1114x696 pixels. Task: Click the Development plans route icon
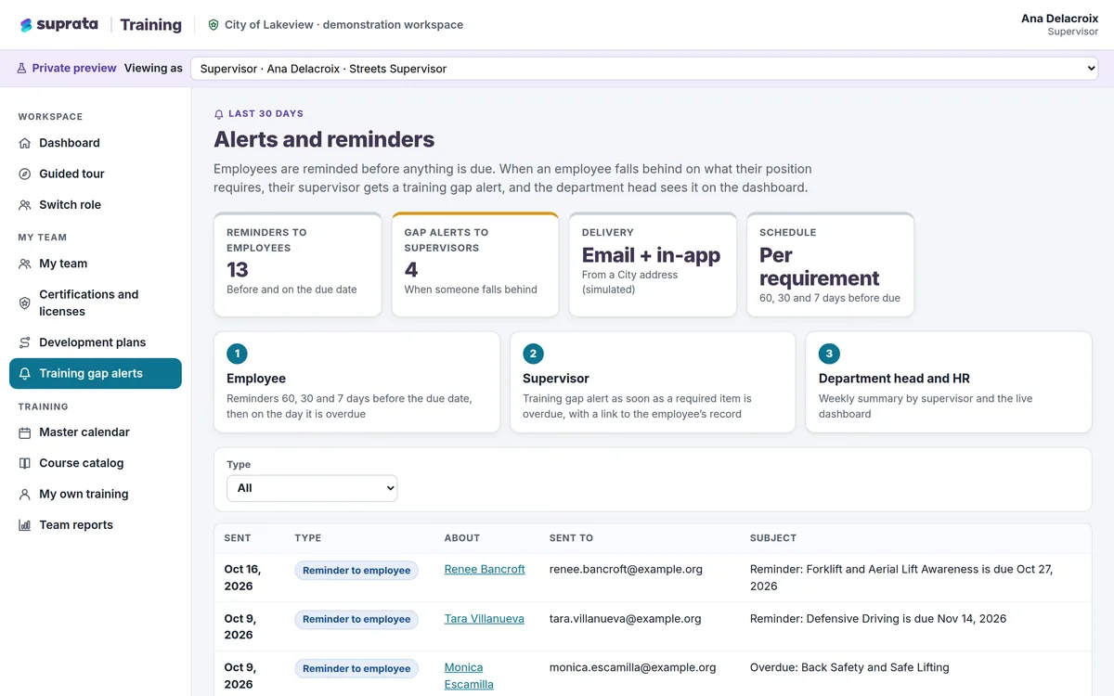25,342
